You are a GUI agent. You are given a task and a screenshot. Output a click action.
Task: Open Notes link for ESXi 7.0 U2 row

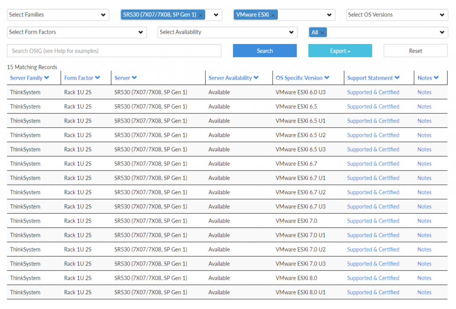(x=424, y=249)
